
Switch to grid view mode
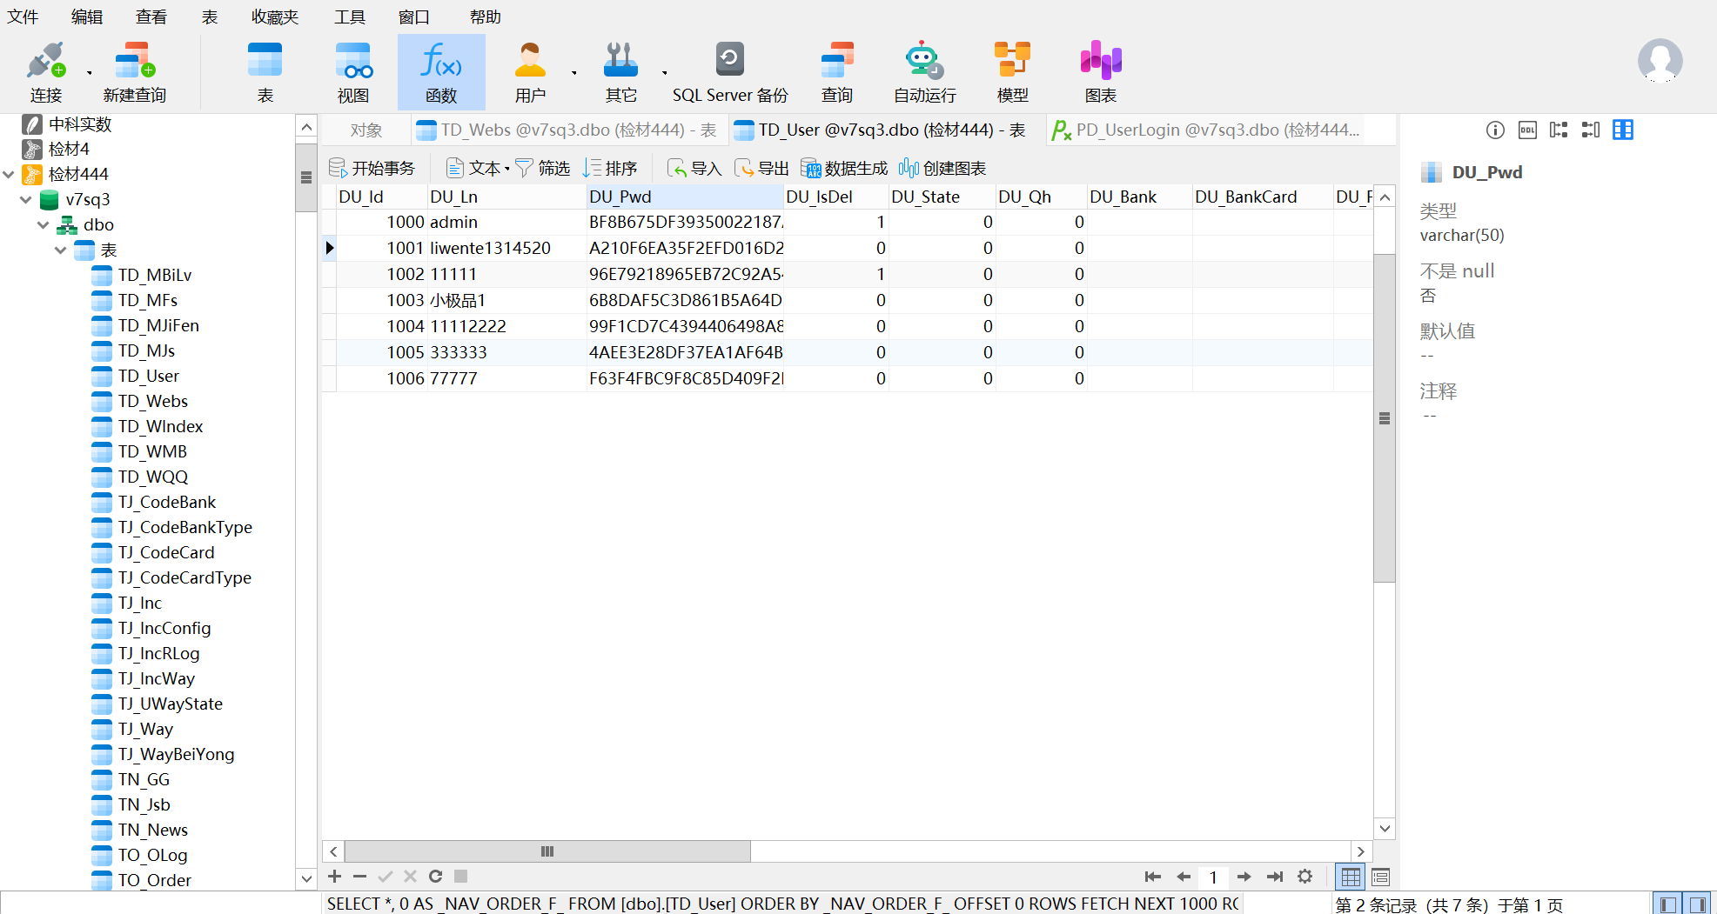click(x=1351, y=877)
